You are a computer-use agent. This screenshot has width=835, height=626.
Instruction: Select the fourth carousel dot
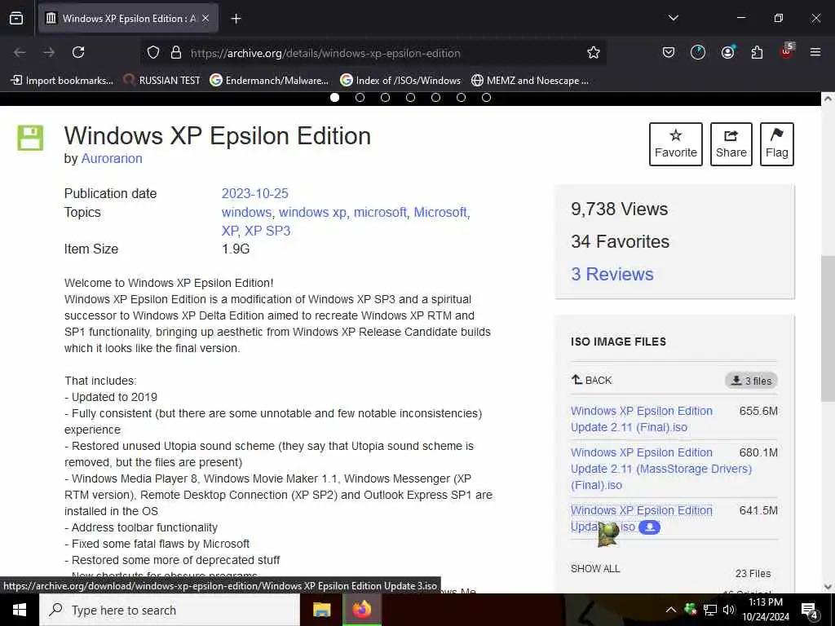[x=411, y=98]
